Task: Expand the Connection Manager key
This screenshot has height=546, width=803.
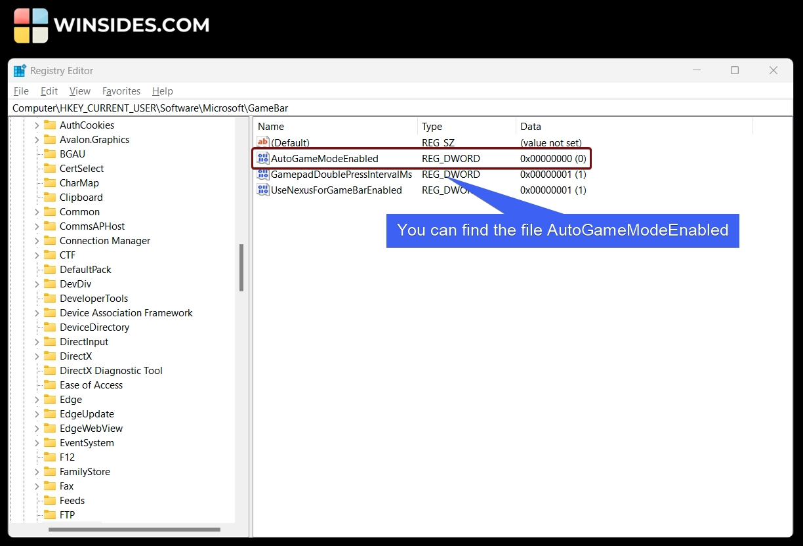Action: 37,241
